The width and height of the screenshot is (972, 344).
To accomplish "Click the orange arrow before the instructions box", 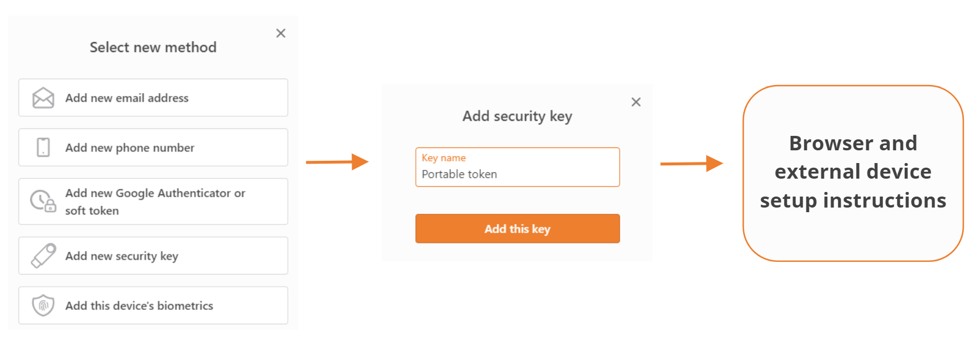I will [692, 164].
